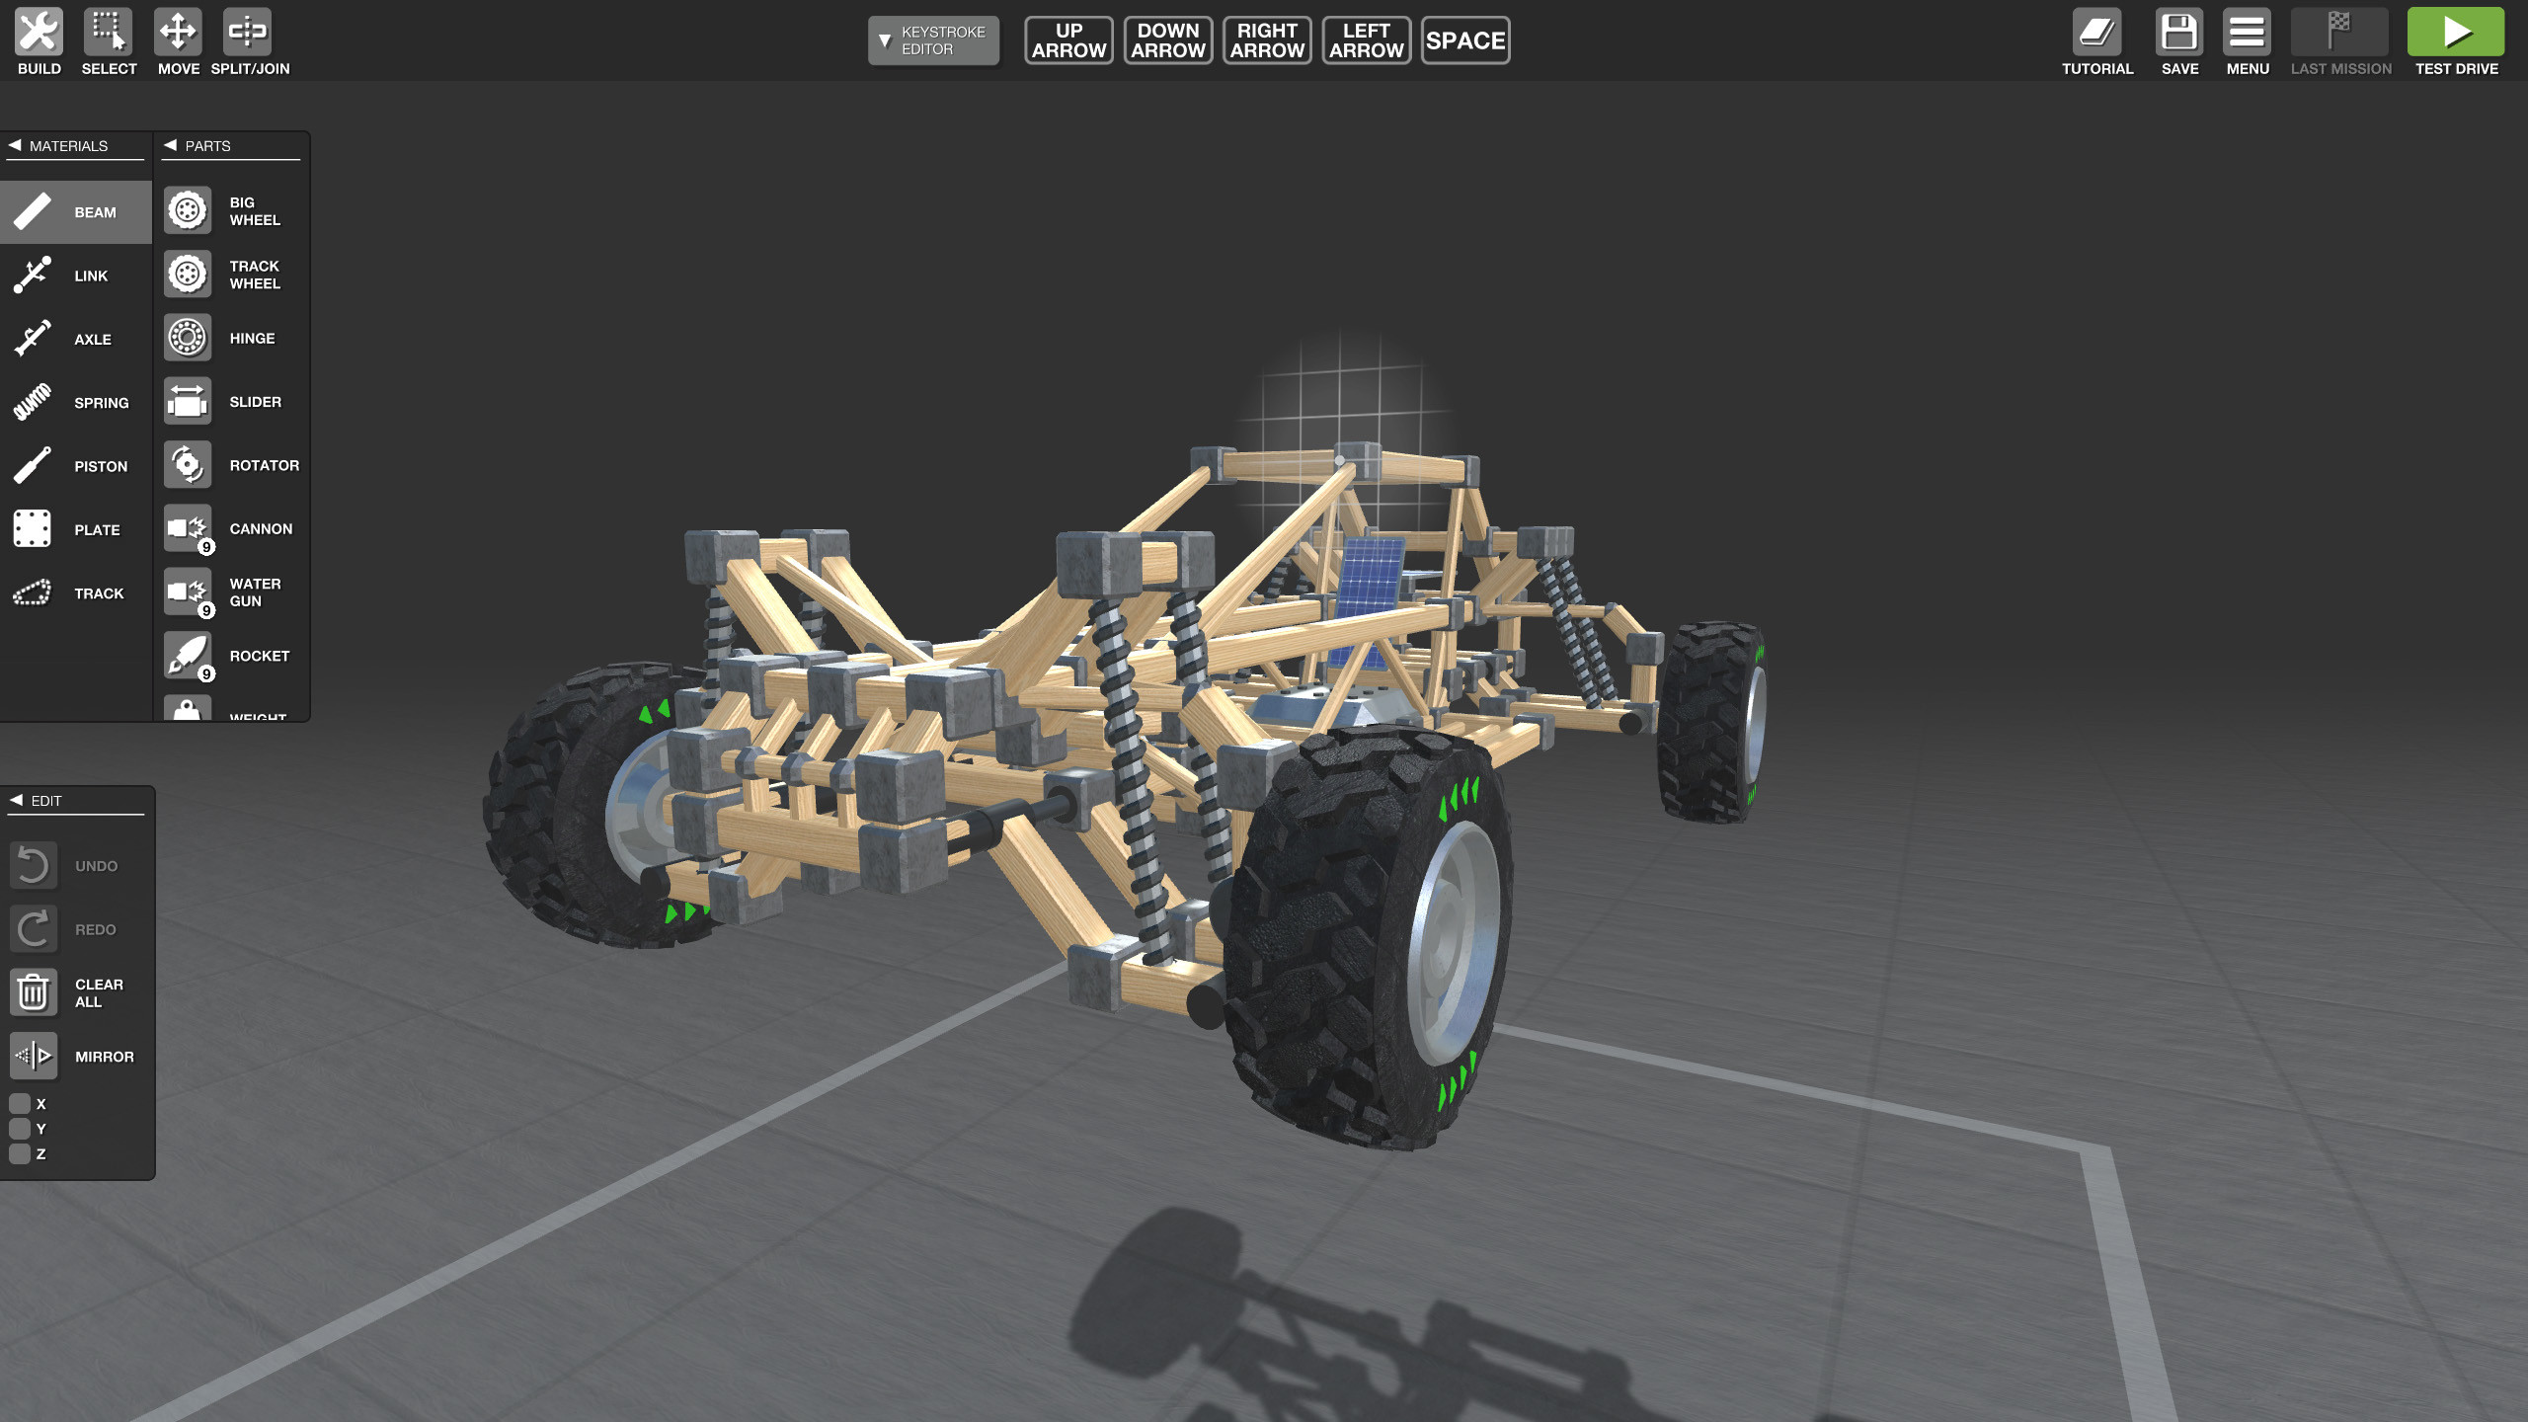The height and width of the screenshot is (1422, 2528).
Task: Choose the Plate material
Action: (x=76, y=529)
